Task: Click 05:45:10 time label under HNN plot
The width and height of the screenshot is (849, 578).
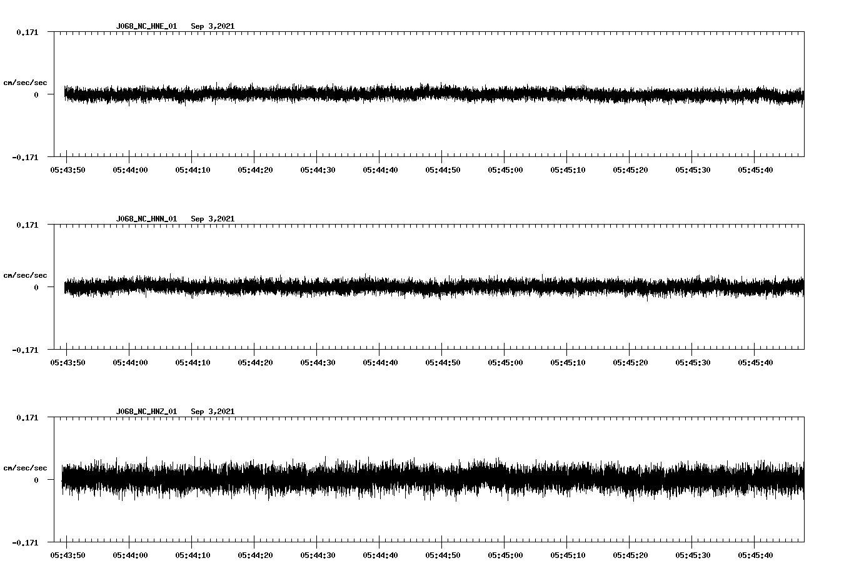Action: [x=568, y=363]
